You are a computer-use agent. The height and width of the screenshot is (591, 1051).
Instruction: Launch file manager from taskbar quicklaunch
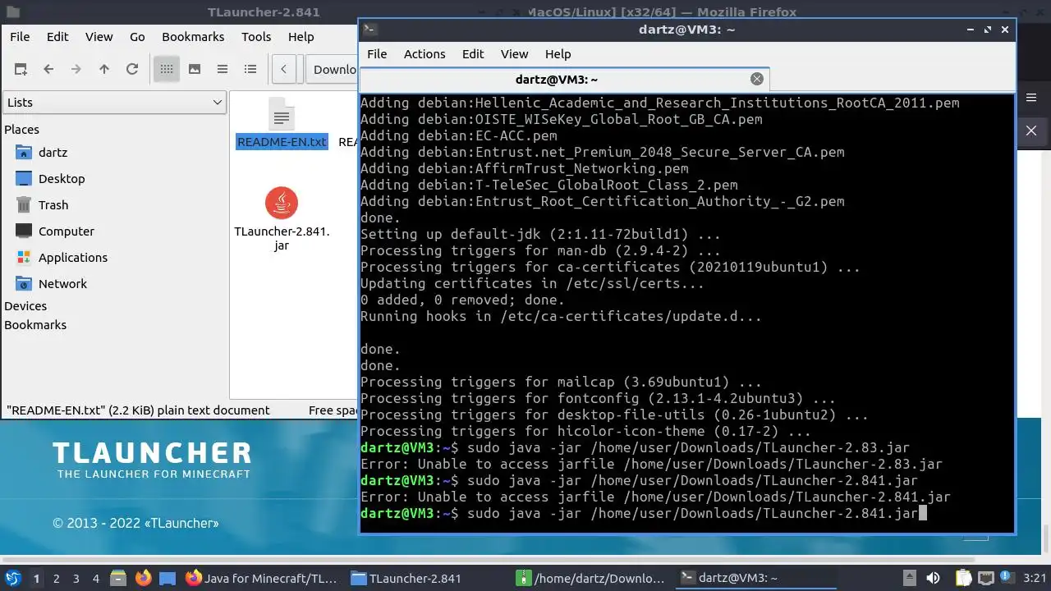tap(118, 578)
